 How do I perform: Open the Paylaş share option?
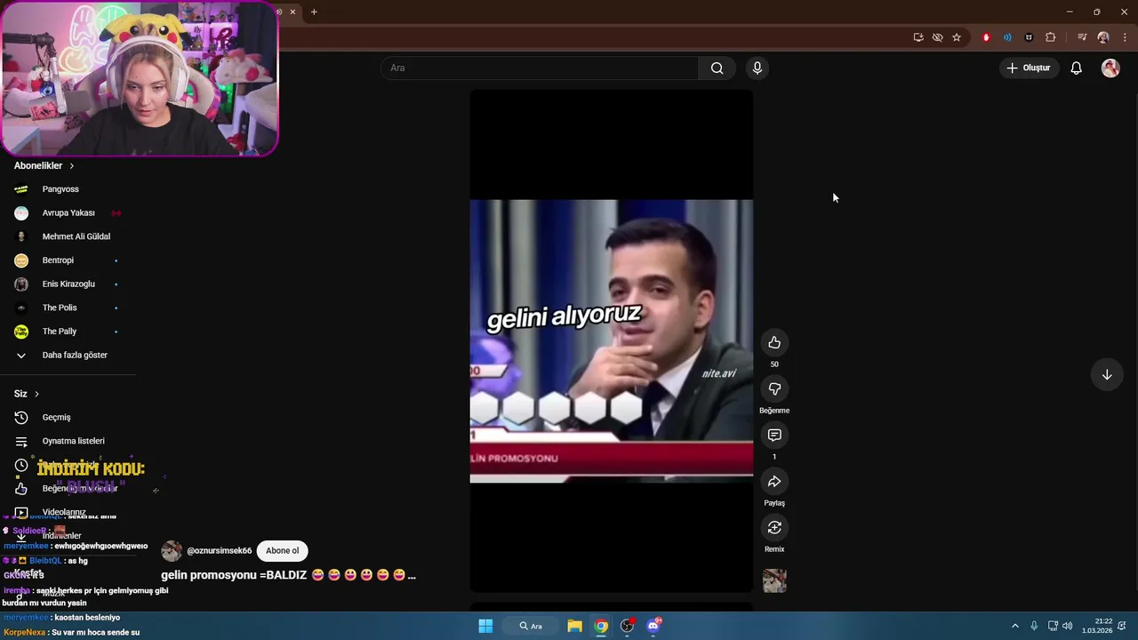coord(774,482)
